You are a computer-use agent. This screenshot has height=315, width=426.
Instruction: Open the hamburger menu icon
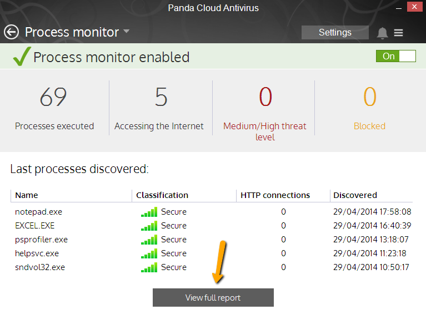[398, 33]
